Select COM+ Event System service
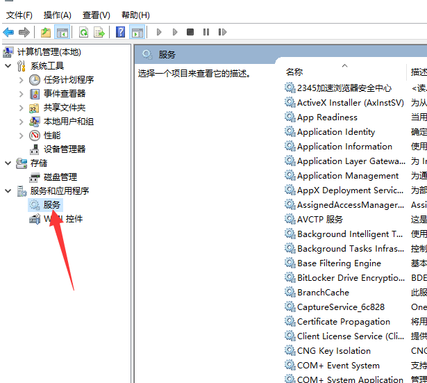427x383 pixels. click(x=338, y=366)
